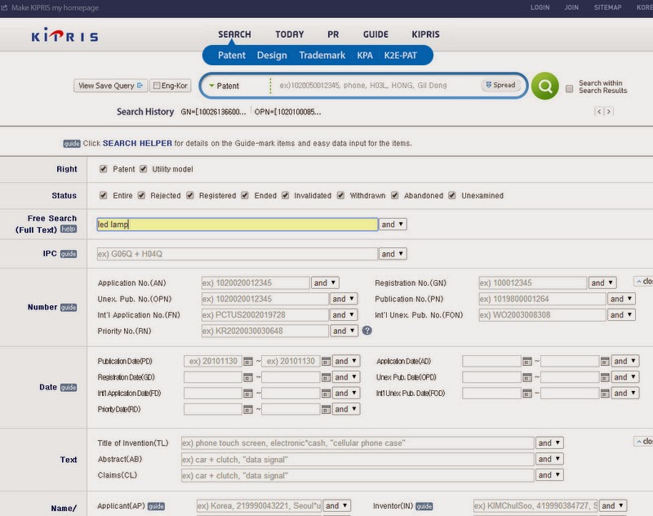This screenshot has height=516, width=653.
Task: Open Int'l Application Date start calendar icon
Action: pyautogui.click(x=248, y=394)
